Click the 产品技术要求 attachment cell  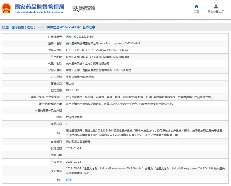[x=74, y=117]
